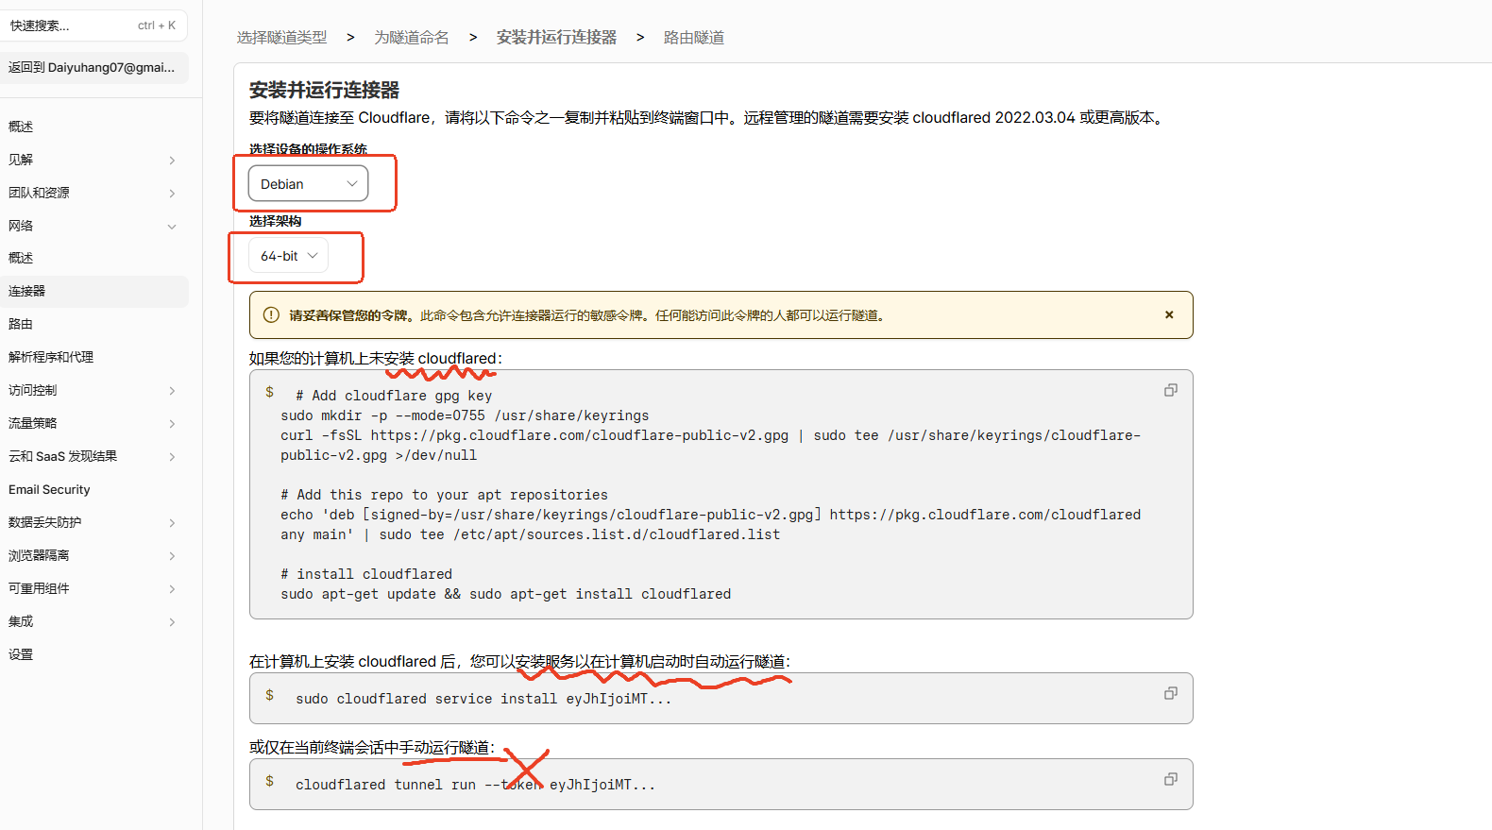The image size is (1492, 830).
Task: Select the 安装并运行连接器 breadcrumb step
Action: pyautogui.click(x=556, y=38)
